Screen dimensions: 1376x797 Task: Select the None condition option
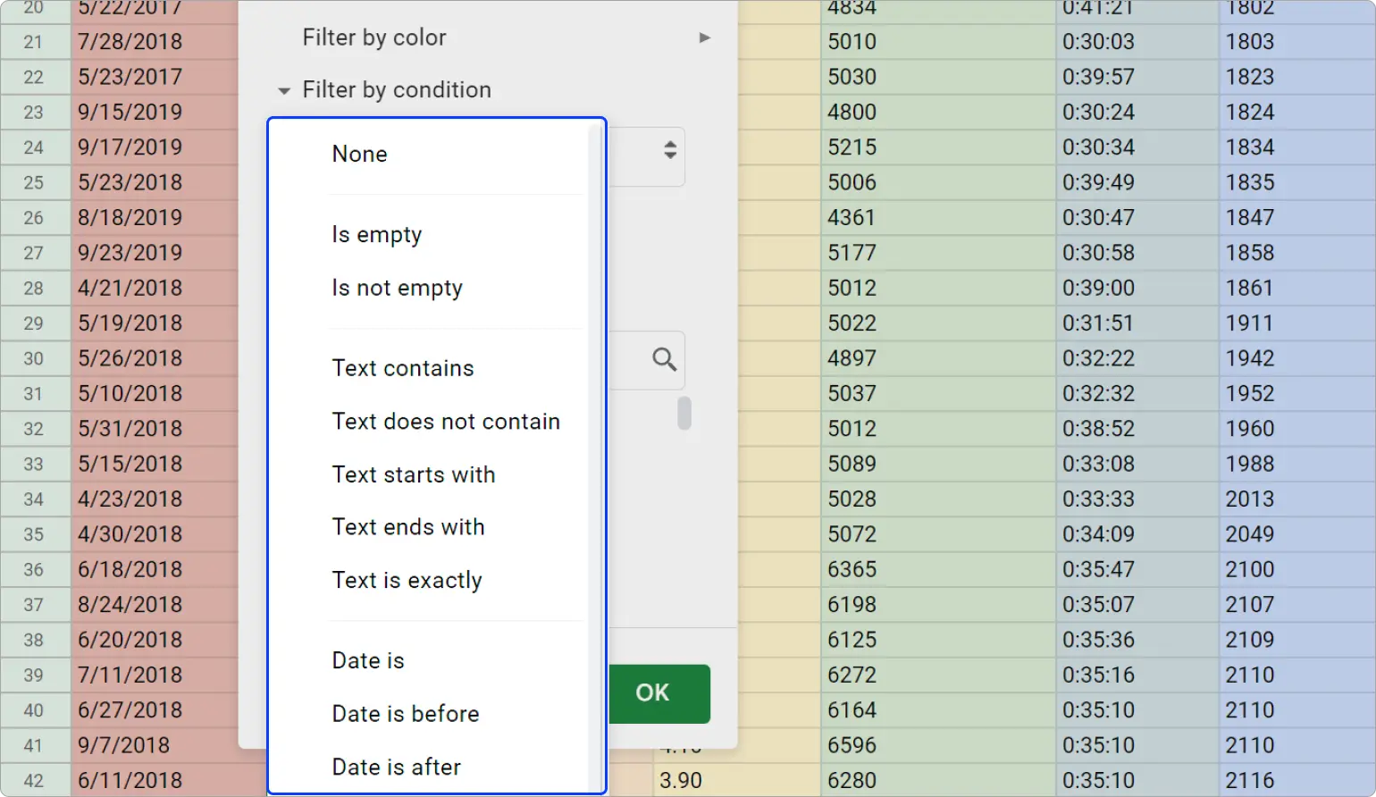point(359,153)
